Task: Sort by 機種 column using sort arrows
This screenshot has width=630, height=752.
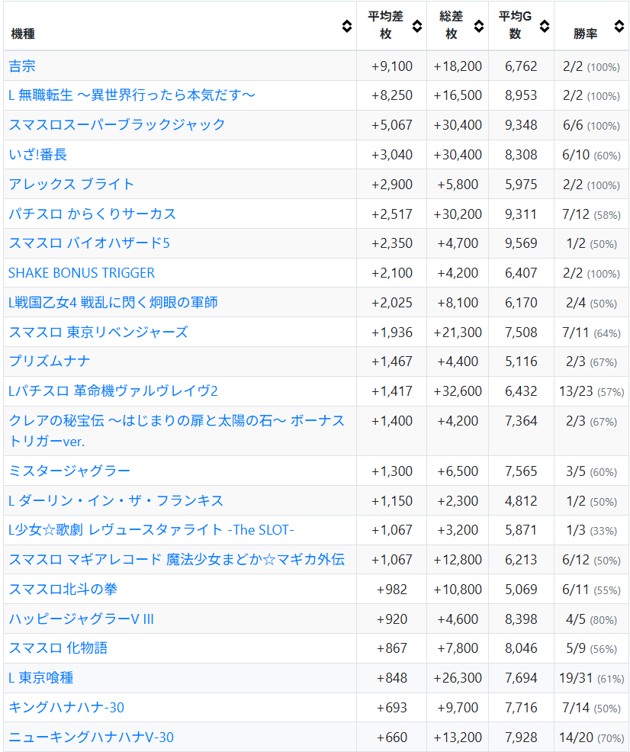Action: 346,26
